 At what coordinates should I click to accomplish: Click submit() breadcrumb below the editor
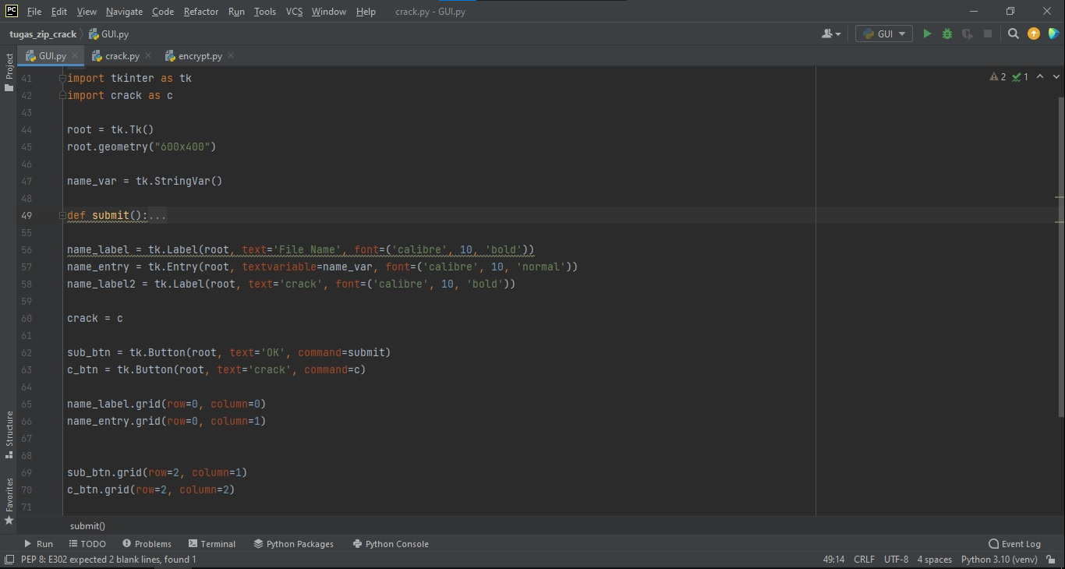pyautogui.click(x=87, y=526)
